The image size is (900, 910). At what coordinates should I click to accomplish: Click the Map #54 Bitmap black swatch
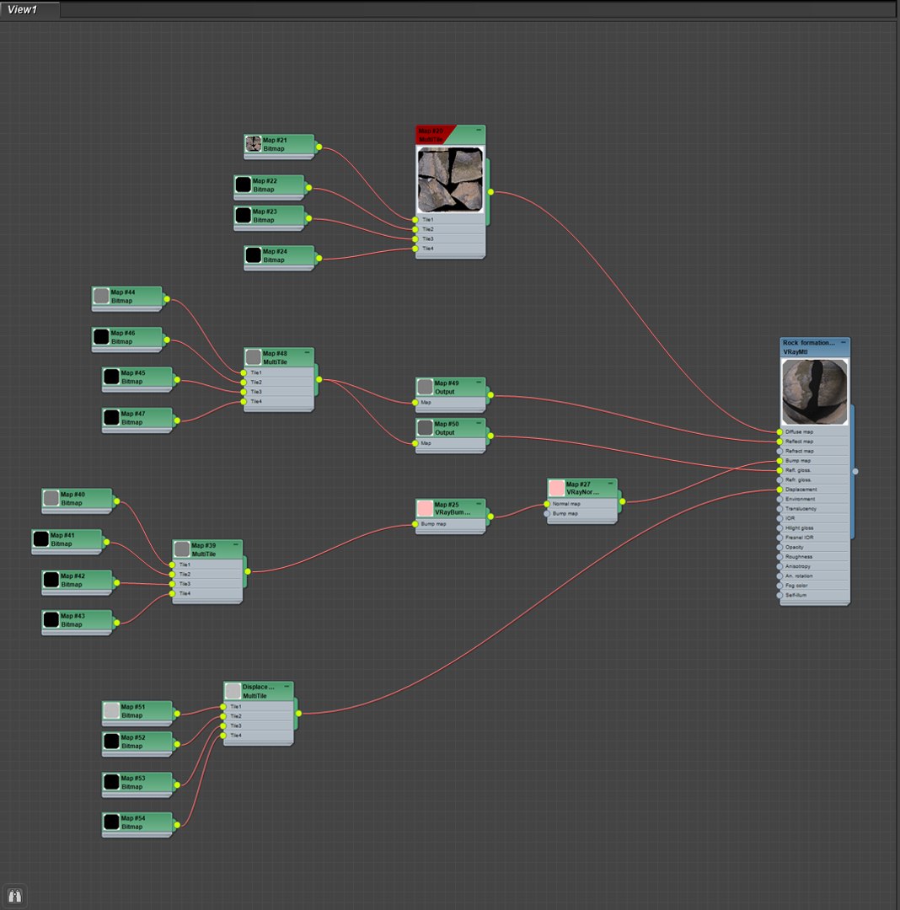pyautogui.click(x=111, y=822)
